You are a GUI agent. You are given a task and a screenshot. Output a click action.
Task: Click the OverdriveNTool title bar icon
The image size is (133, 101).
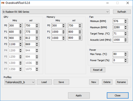coord(3,3)
